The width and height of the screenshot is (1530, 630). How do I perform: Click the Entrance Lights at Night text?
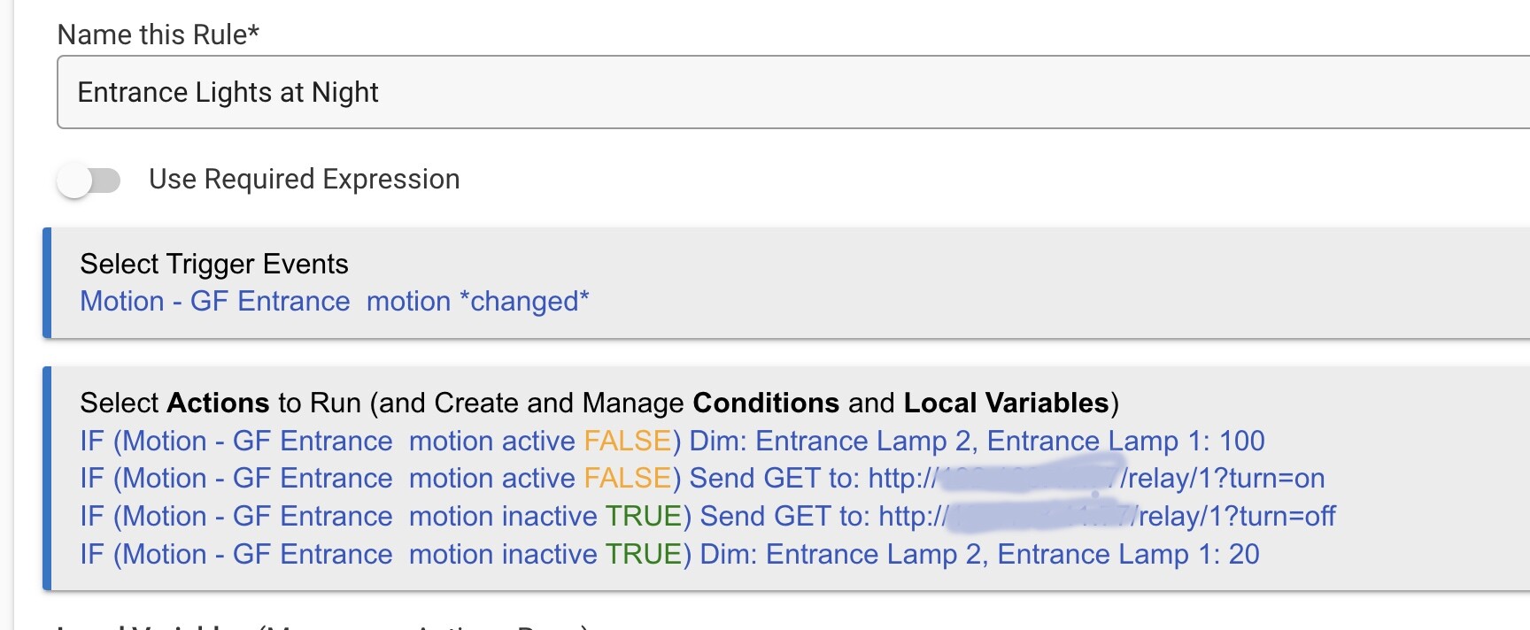click(x=228, y=92)
